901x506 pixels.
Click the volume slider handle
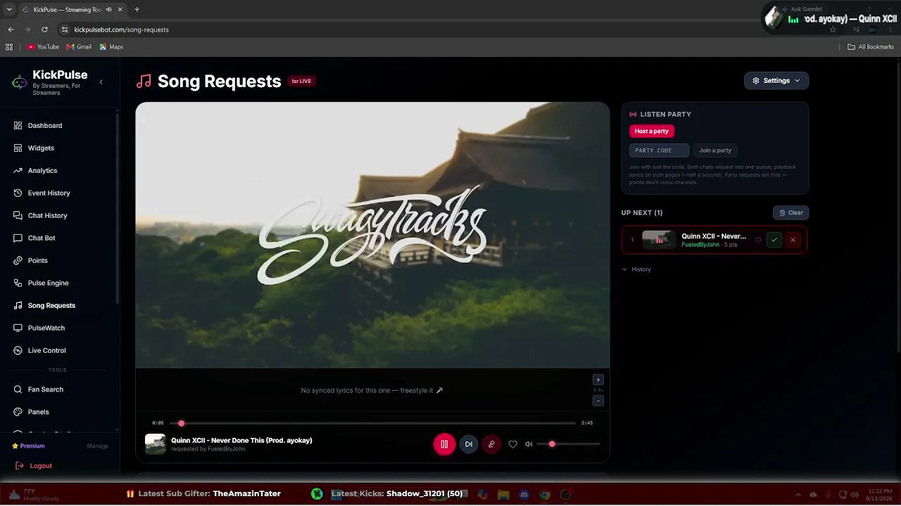[552, 444]
